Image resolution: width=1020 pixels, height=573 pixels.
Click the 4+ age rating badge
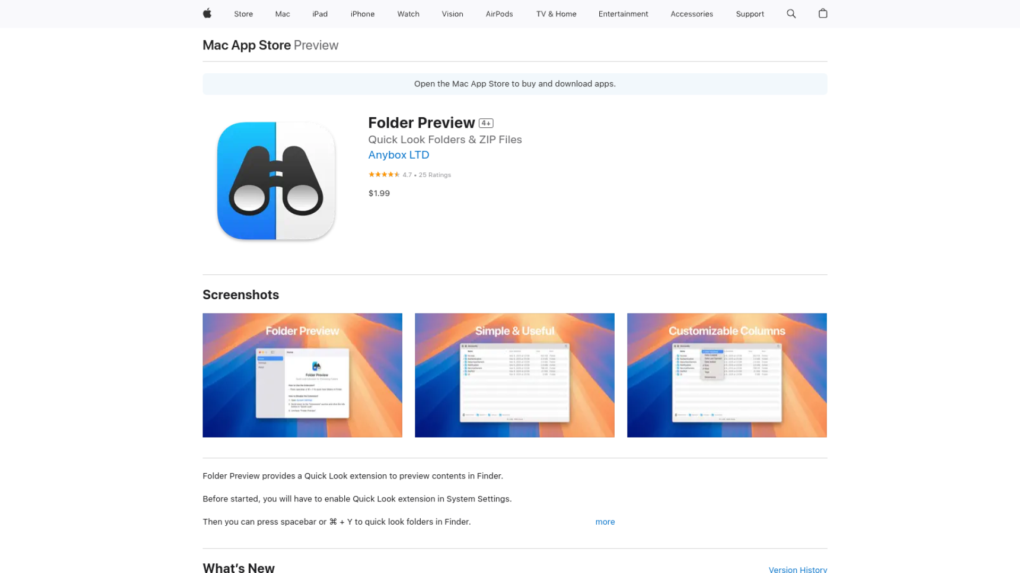tap(486, 123)
